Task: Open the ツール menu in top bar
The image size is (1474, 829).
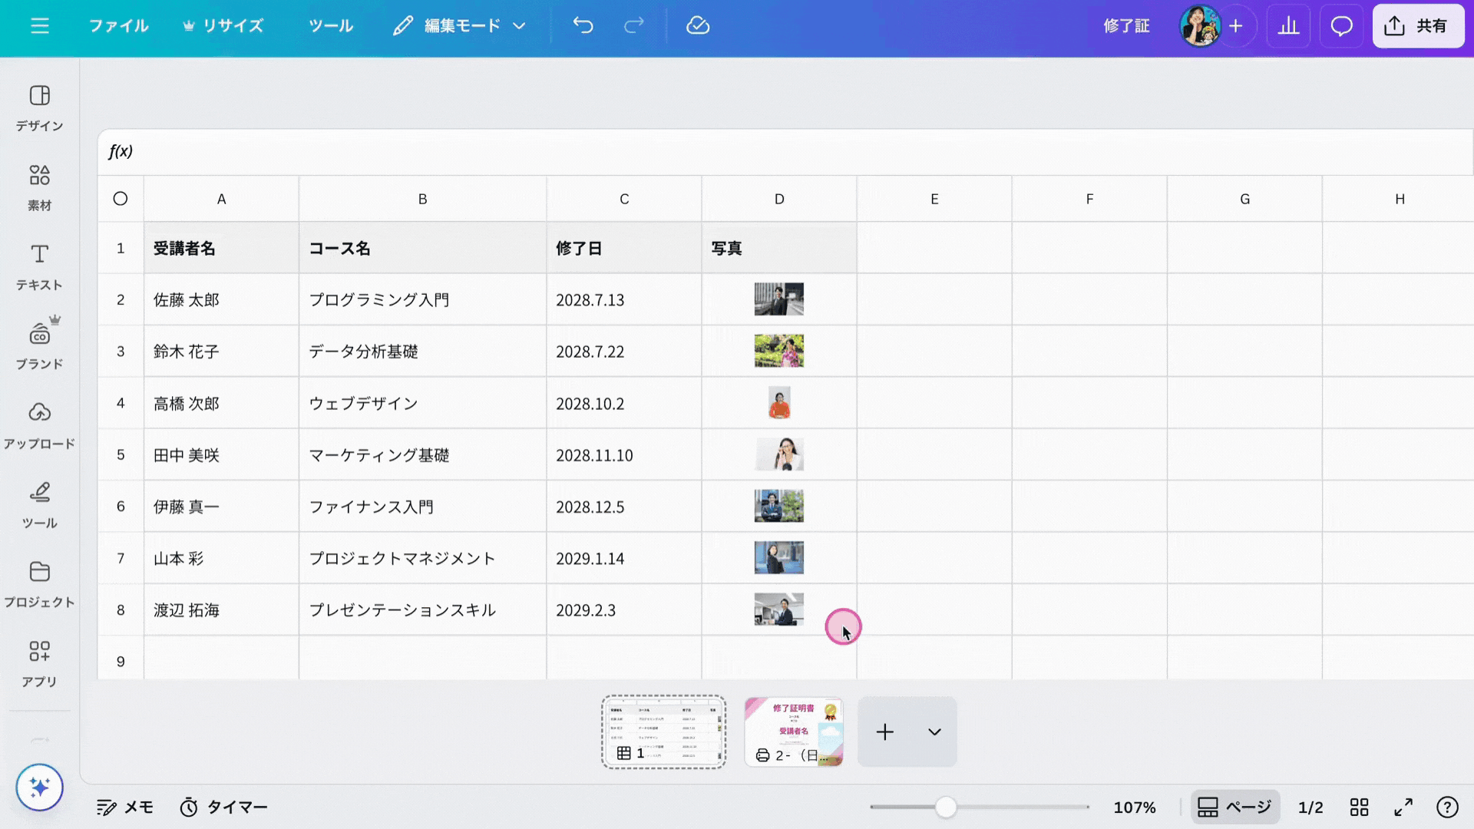Action: click(x=331, y=26)
